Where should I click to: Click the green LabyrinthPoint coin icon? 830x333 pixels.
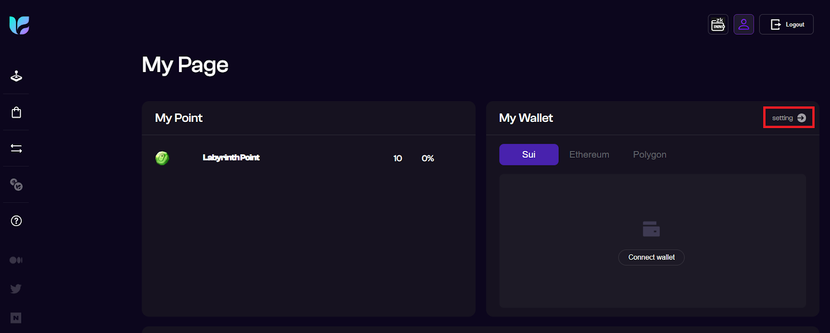point(162,158)
